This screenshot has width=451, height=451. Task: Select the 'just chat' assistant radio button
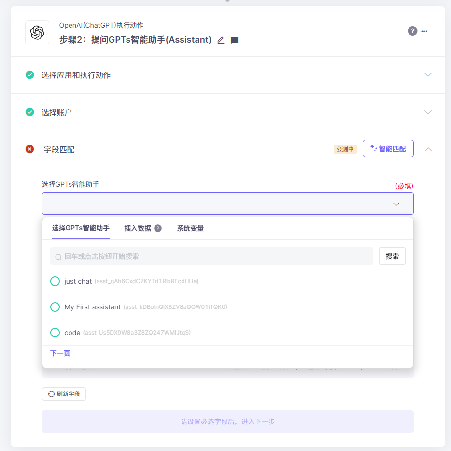pyautogui.click(x=55, y=281)
